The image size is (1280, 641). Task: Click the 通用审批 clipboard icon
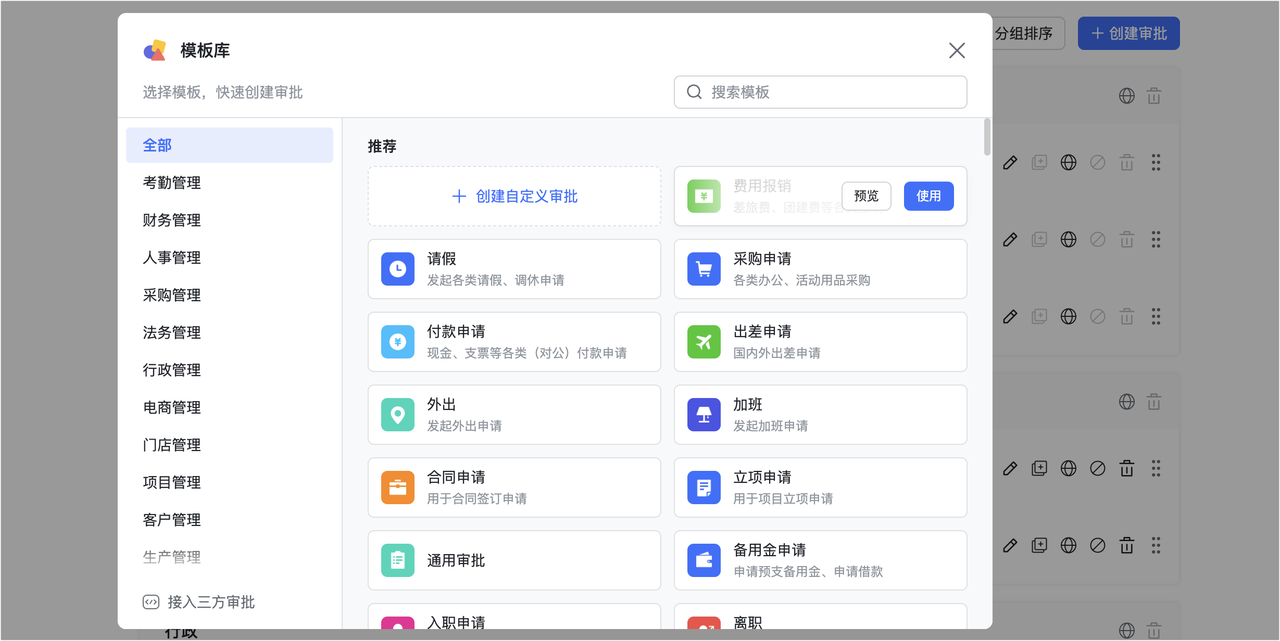(x=397, y=560)
